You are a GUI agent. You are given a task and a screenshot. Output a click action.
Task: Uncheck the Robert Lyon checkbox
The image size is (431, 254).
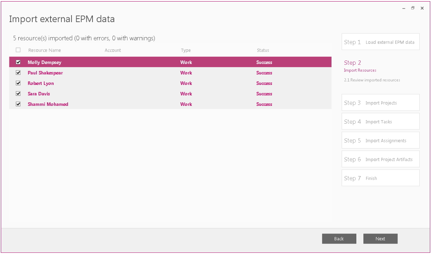tap(18, 83)
